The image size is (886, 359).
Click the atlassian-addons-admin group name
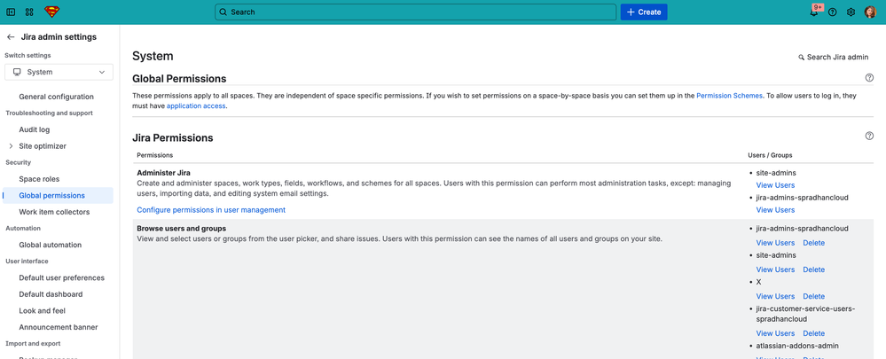pyautogui.click(x=797, y=346)
